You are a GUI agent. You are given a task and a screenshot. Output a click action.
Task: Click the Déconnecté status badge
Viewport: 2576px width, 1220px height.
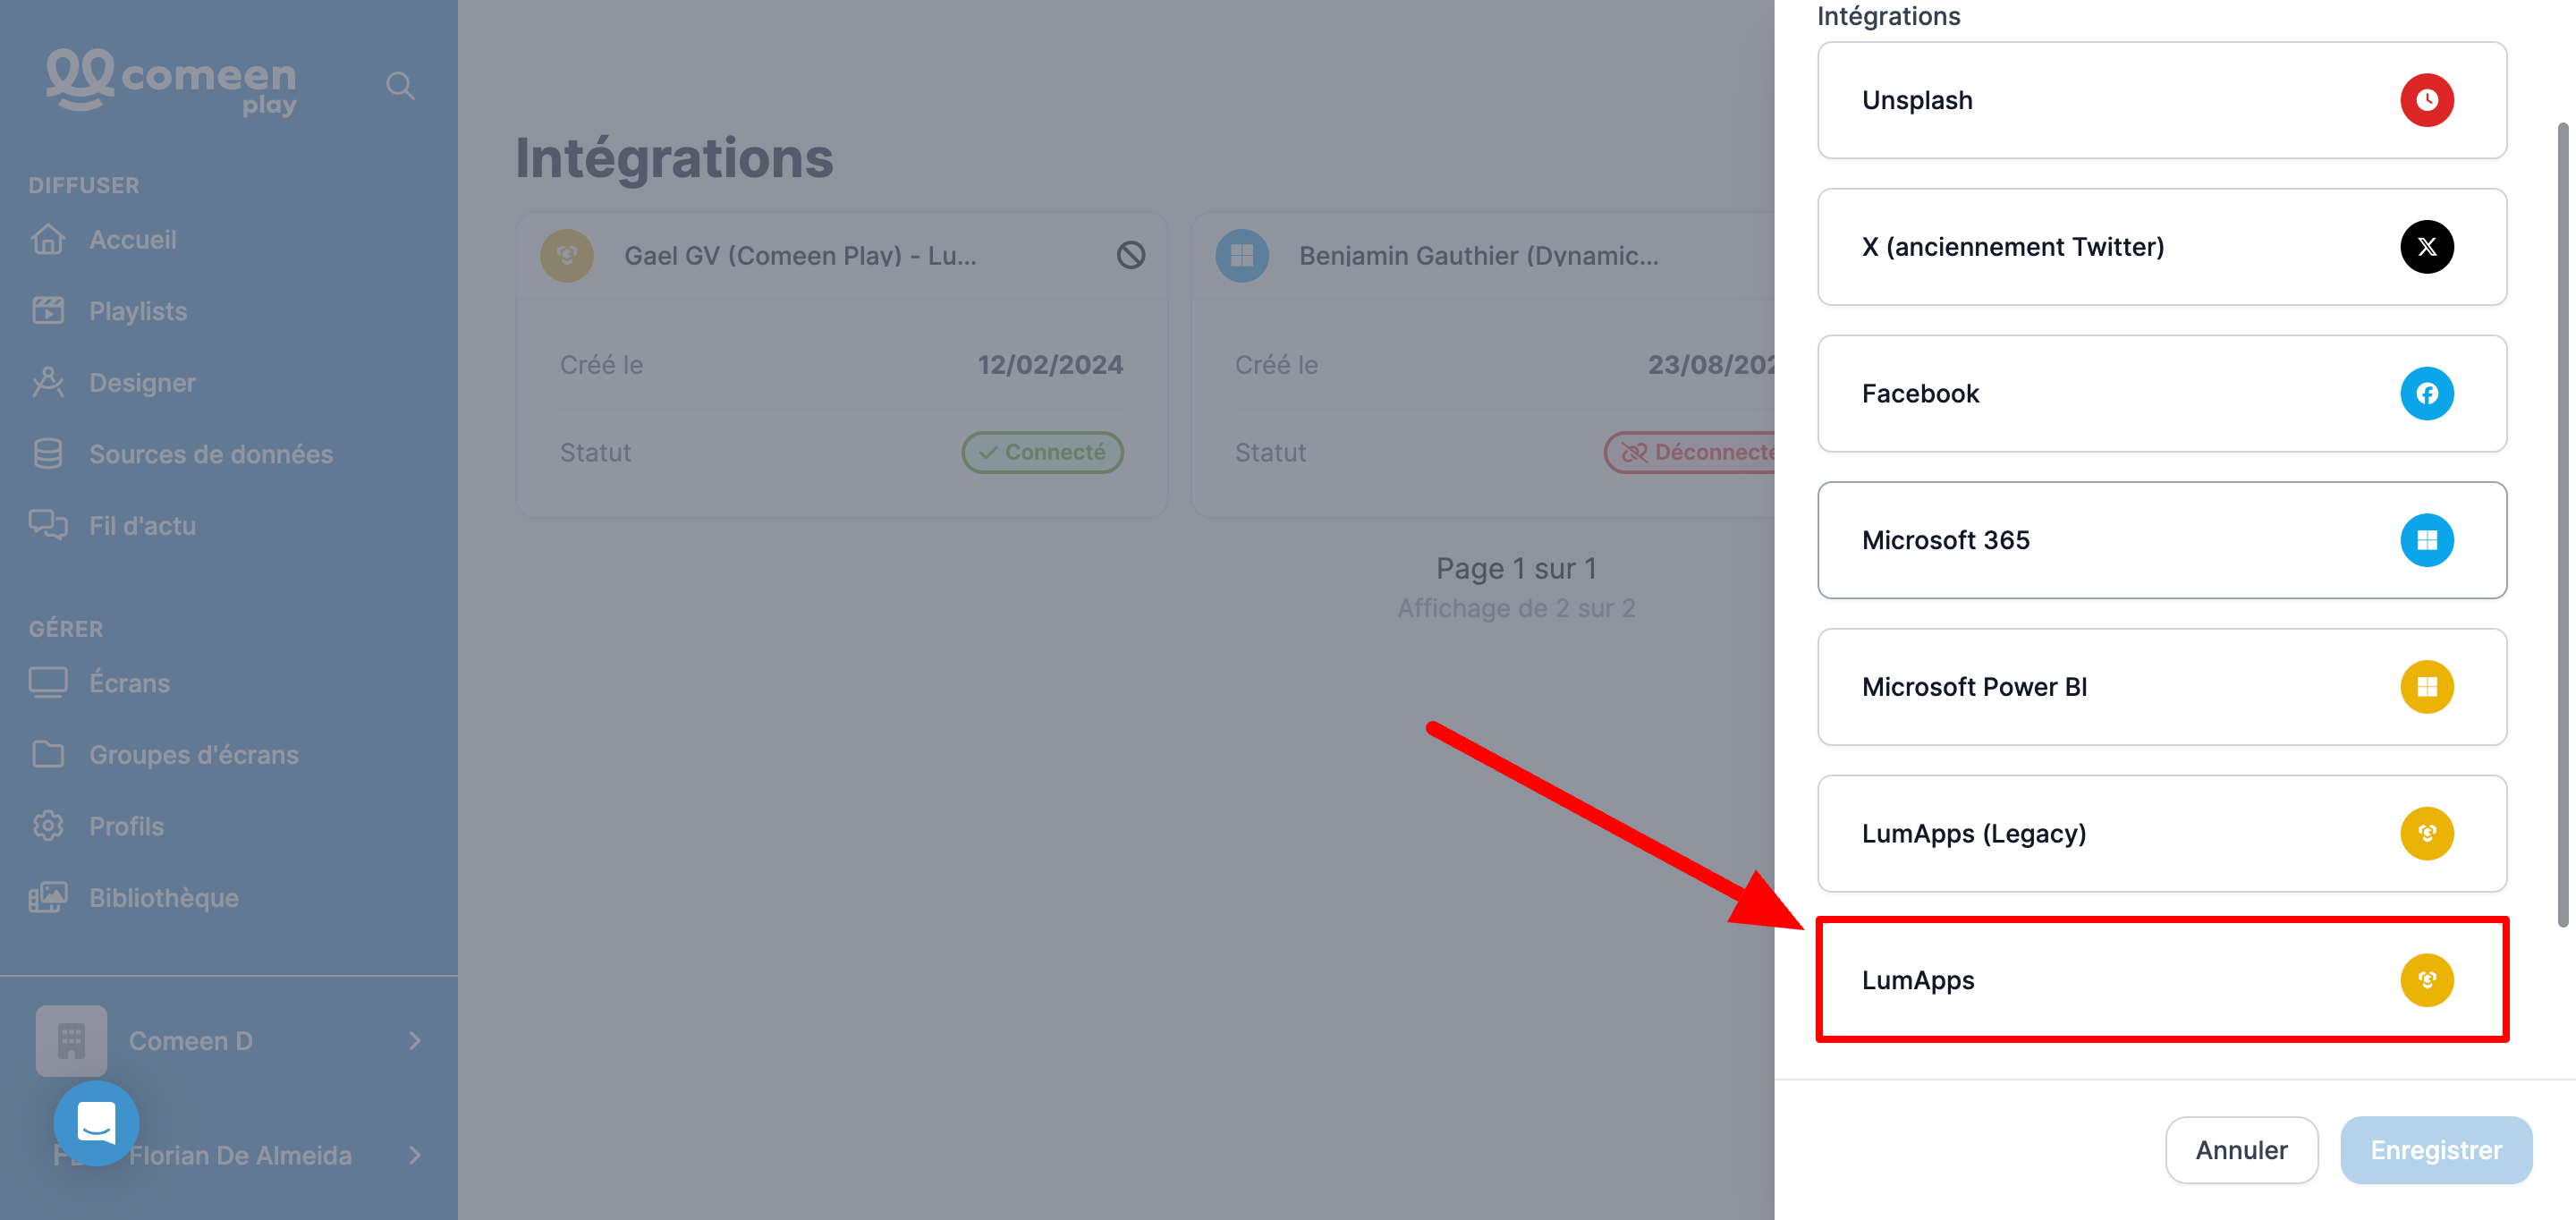click(1690, 452)
